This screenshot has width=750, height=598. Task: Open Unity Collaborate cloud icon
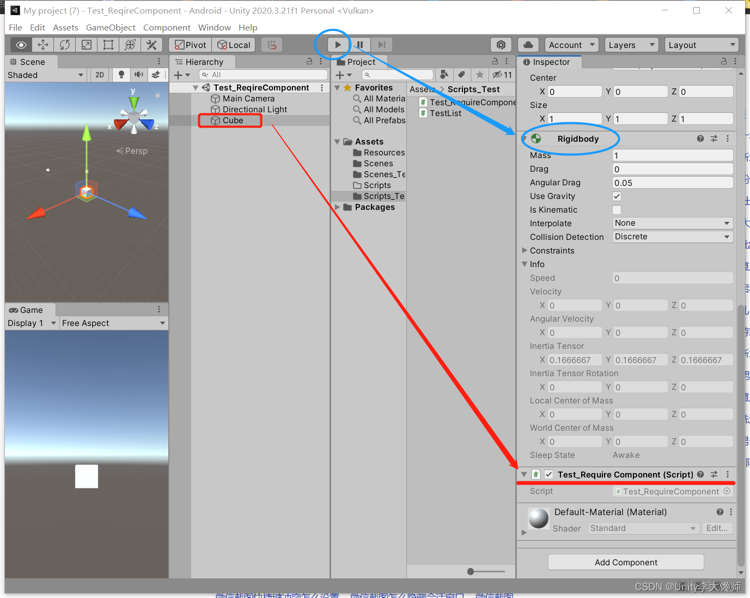(528, 45)
